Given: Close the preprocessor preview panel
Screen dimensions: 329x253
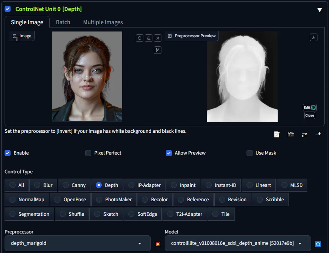Looking at the screenshot, I should [x=309, y=115].
